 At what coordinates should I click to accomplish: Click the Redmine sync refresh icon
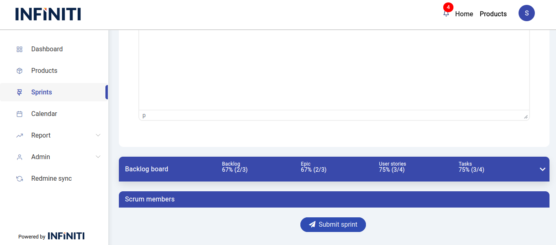pos(19,179)
